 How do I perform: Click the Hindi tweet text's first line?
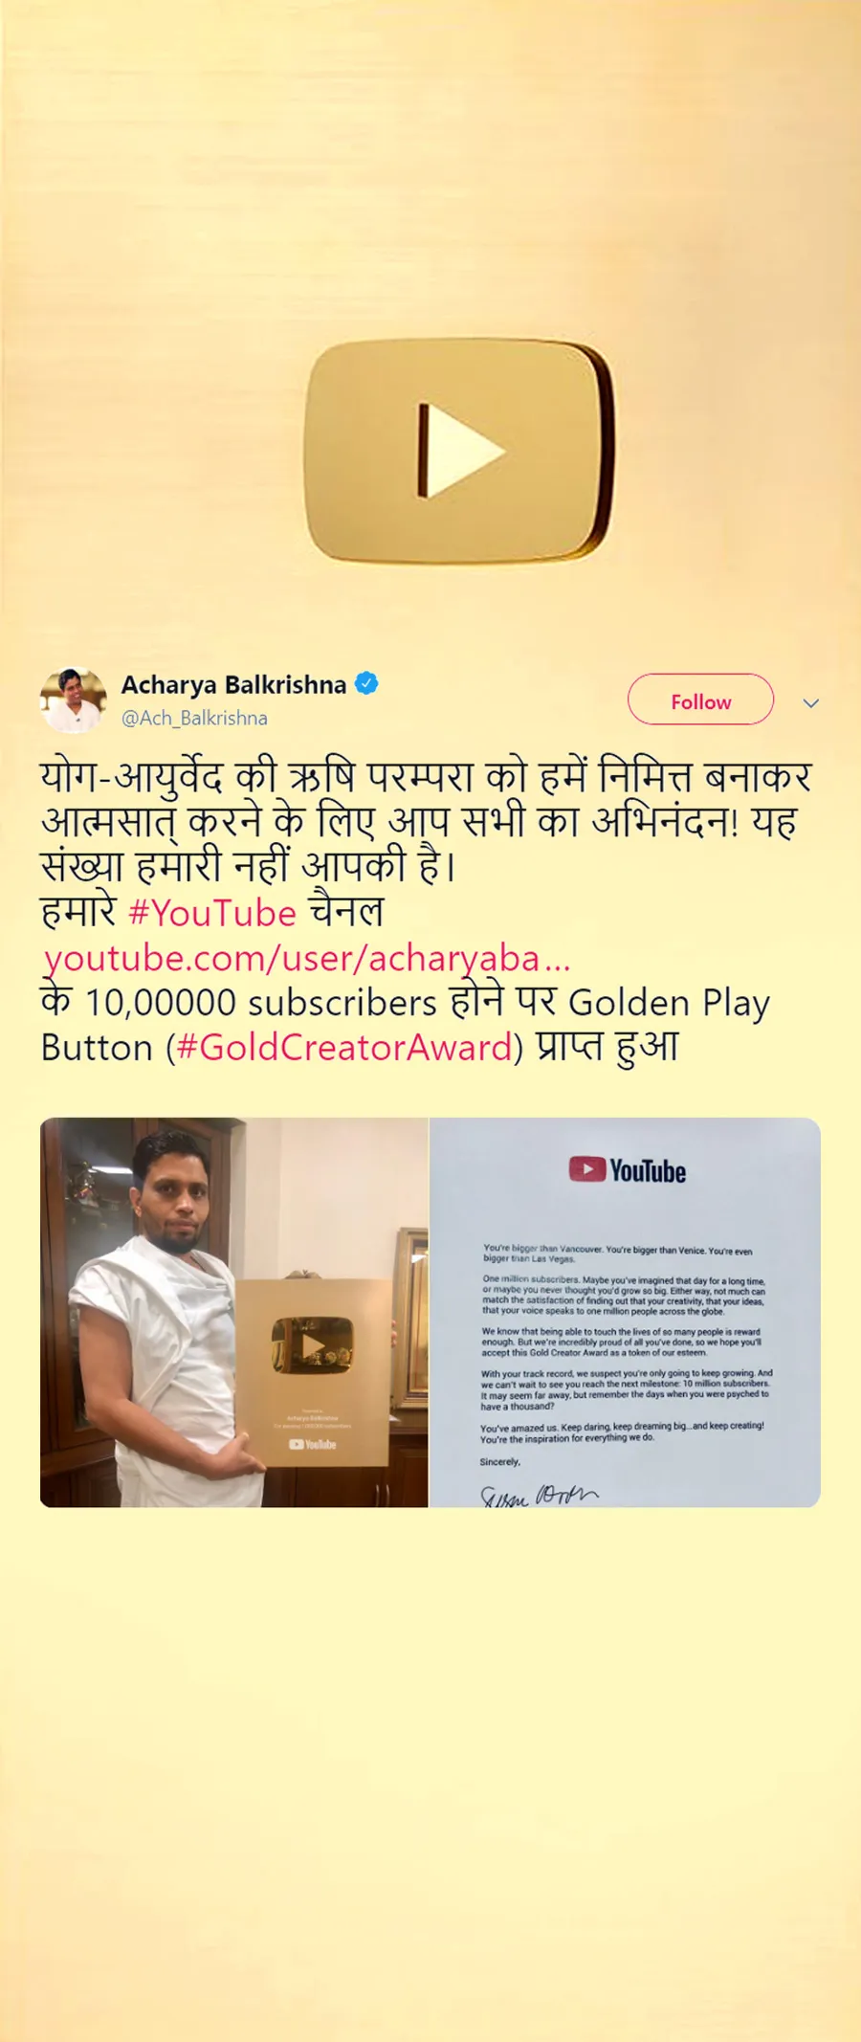(426, 776)
